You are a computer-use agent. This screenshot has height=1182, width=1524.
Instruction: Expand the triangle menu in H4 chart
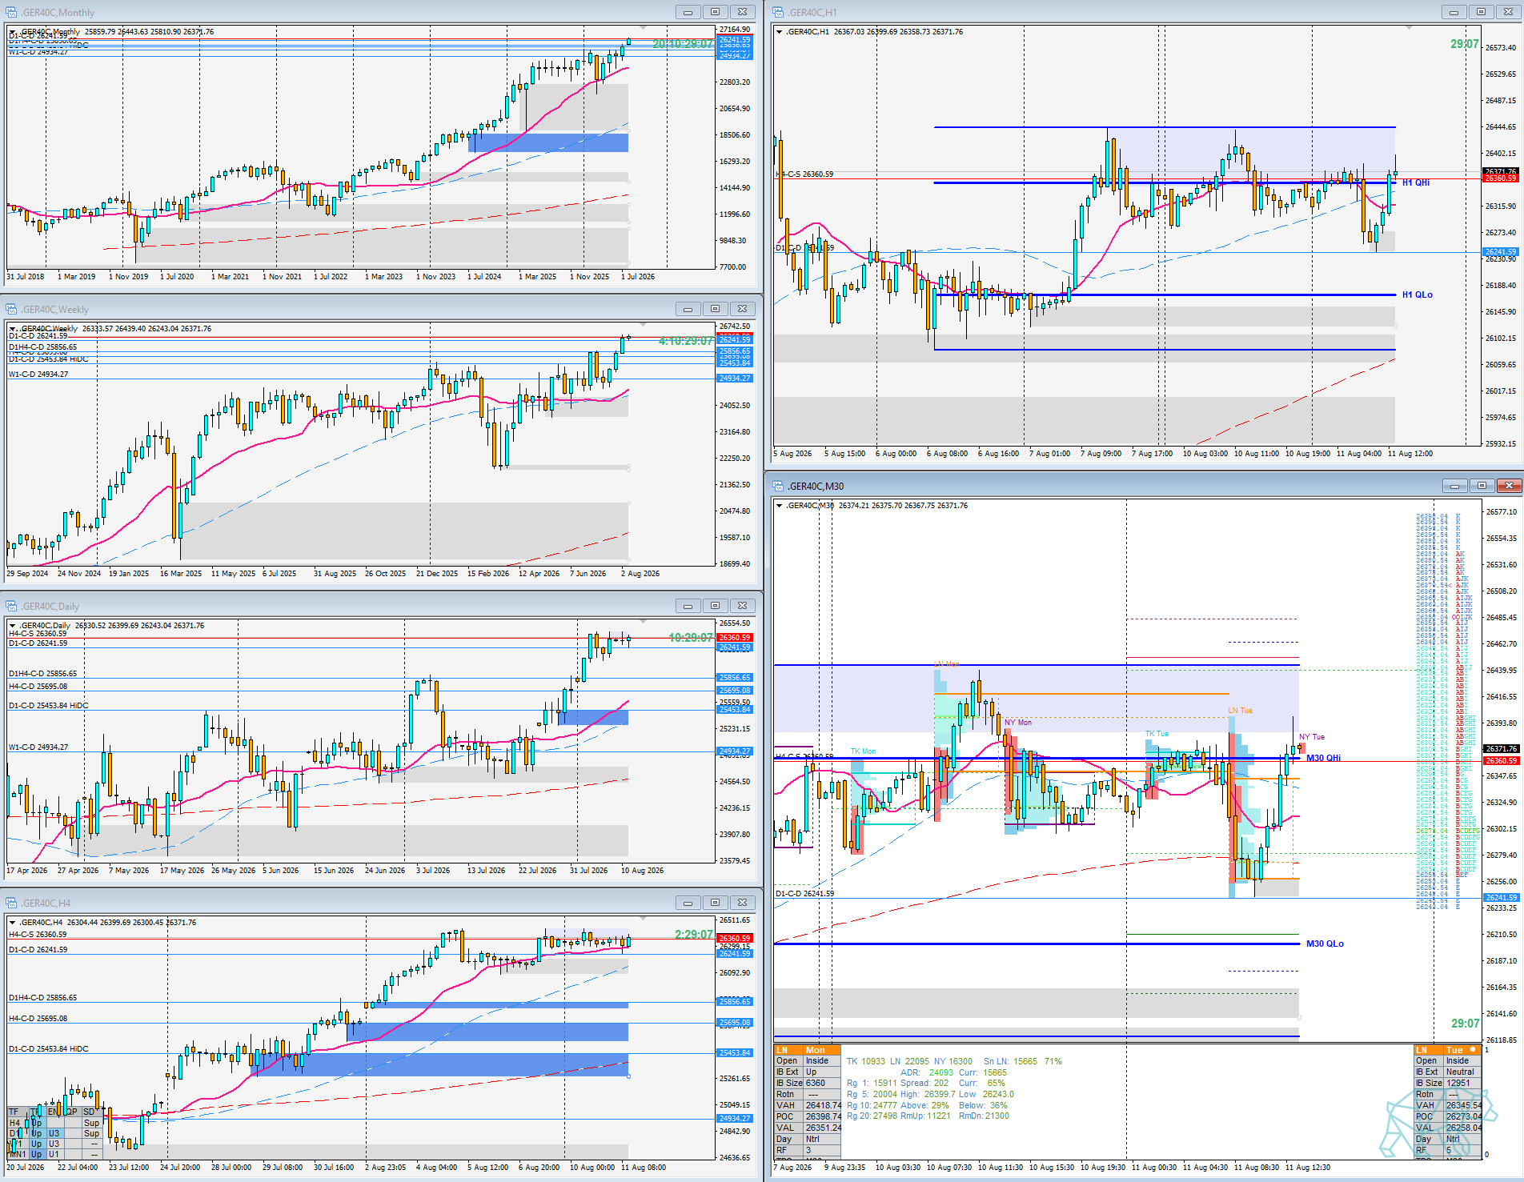(13, 923)
